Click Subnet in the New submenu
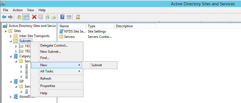Image resolution: width=241 pixels, height=103 pixels. click(x=100, y=65)
